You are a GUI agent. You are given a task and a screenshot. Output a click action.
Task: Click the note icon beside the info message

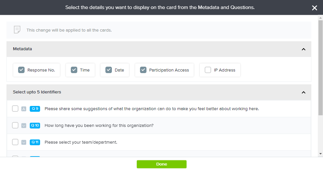point(17,30)
